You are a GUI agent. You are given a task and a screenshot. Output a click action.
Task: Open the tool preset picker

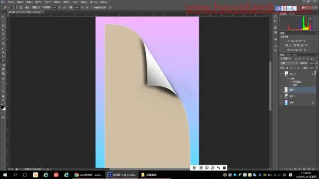[x=6, y=8]
